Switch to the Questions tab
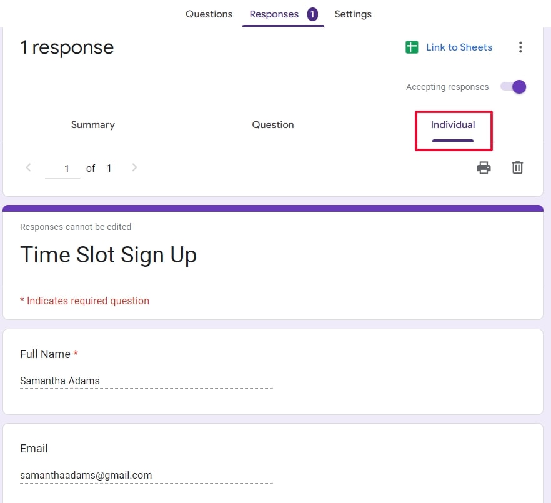Viewport: 551px width, 503px height. (x=209, y=14)
